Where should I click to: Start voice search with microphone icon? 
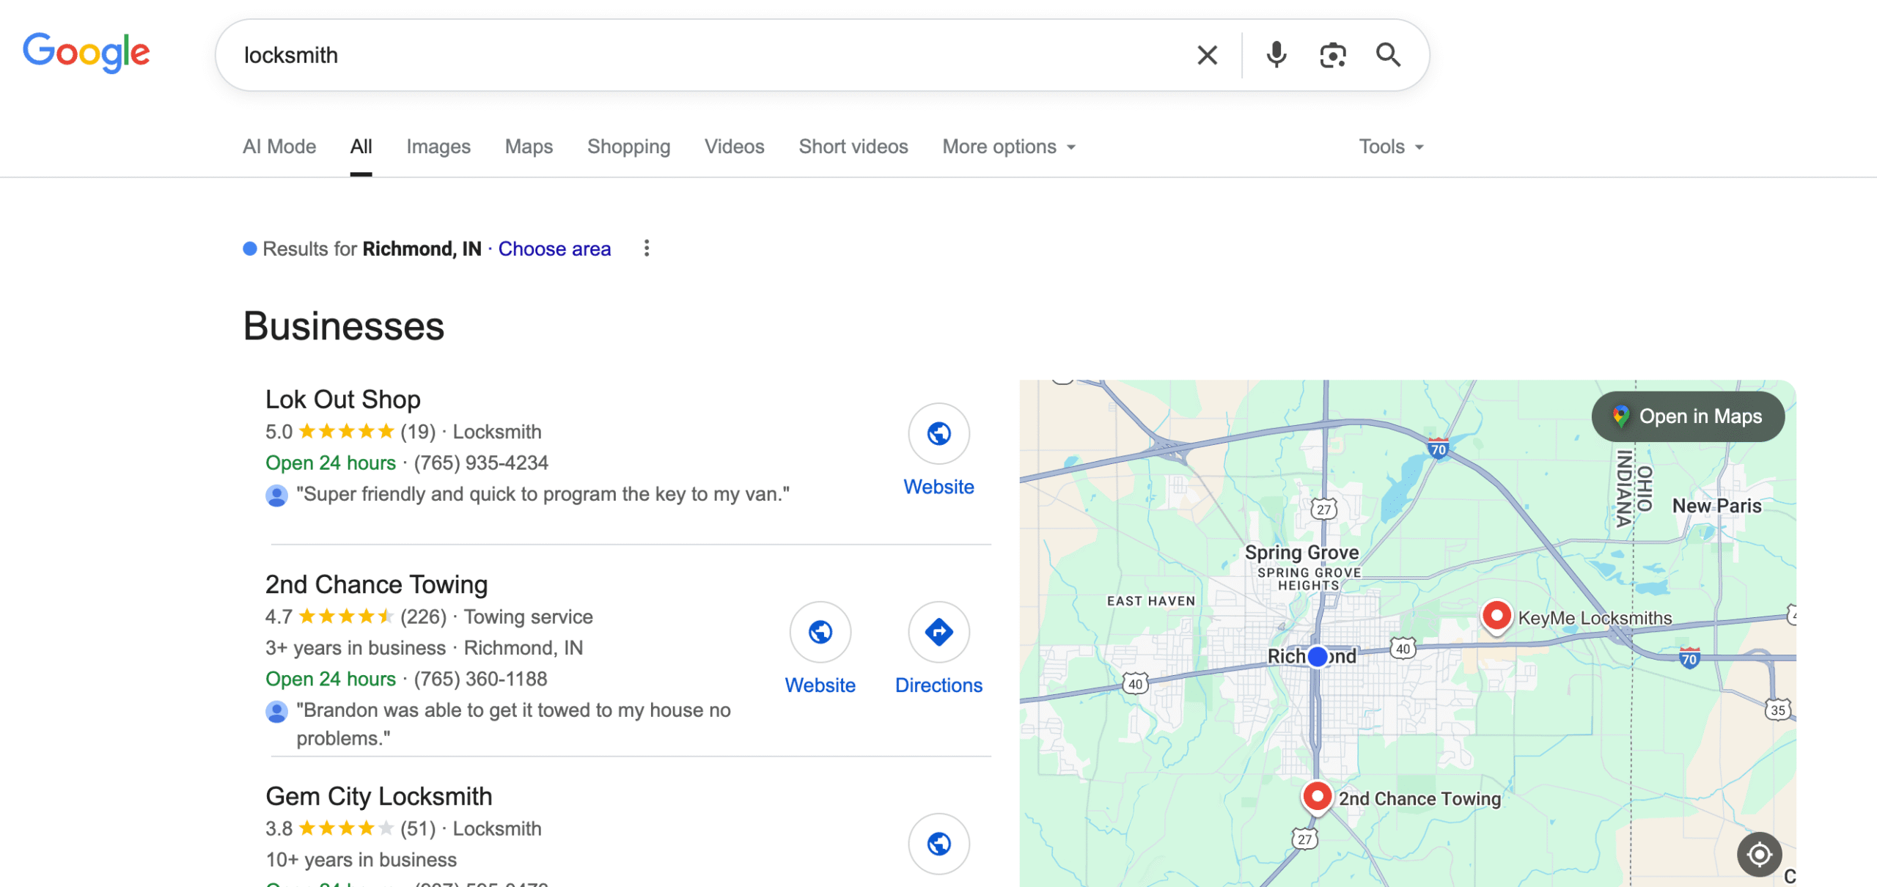point(1276,55)
